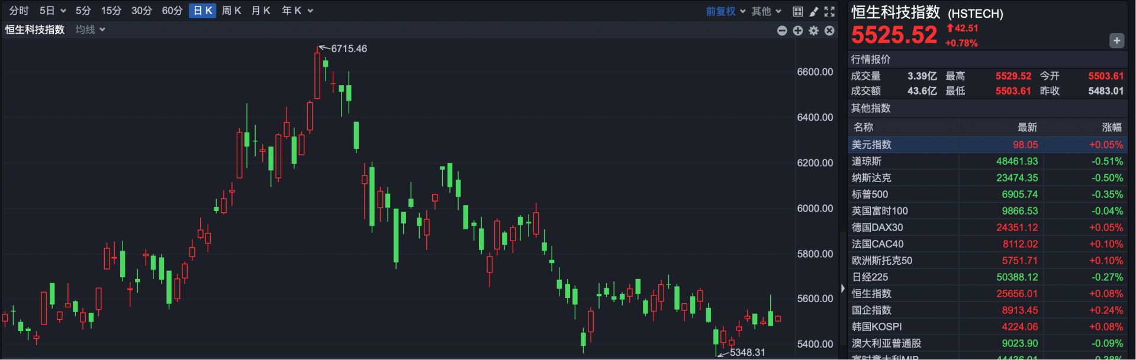This screenshot has width=1136, height=360.
Task: Select the 月K monthly chart tab
Action: 260,11
